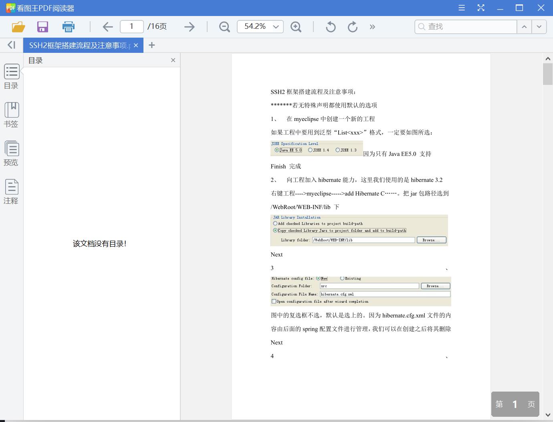
Task: Enter fullscreen mode from title bar
Action: pyautogui.click(x=481, y=8)
